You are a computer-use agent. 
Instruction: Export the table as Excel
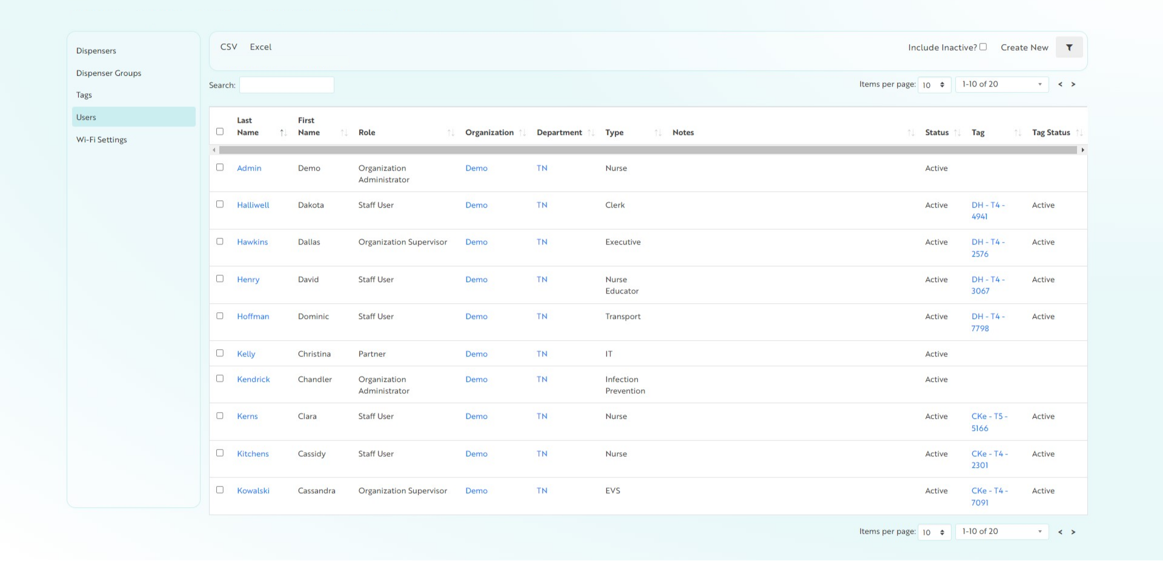tap(260, 47)
